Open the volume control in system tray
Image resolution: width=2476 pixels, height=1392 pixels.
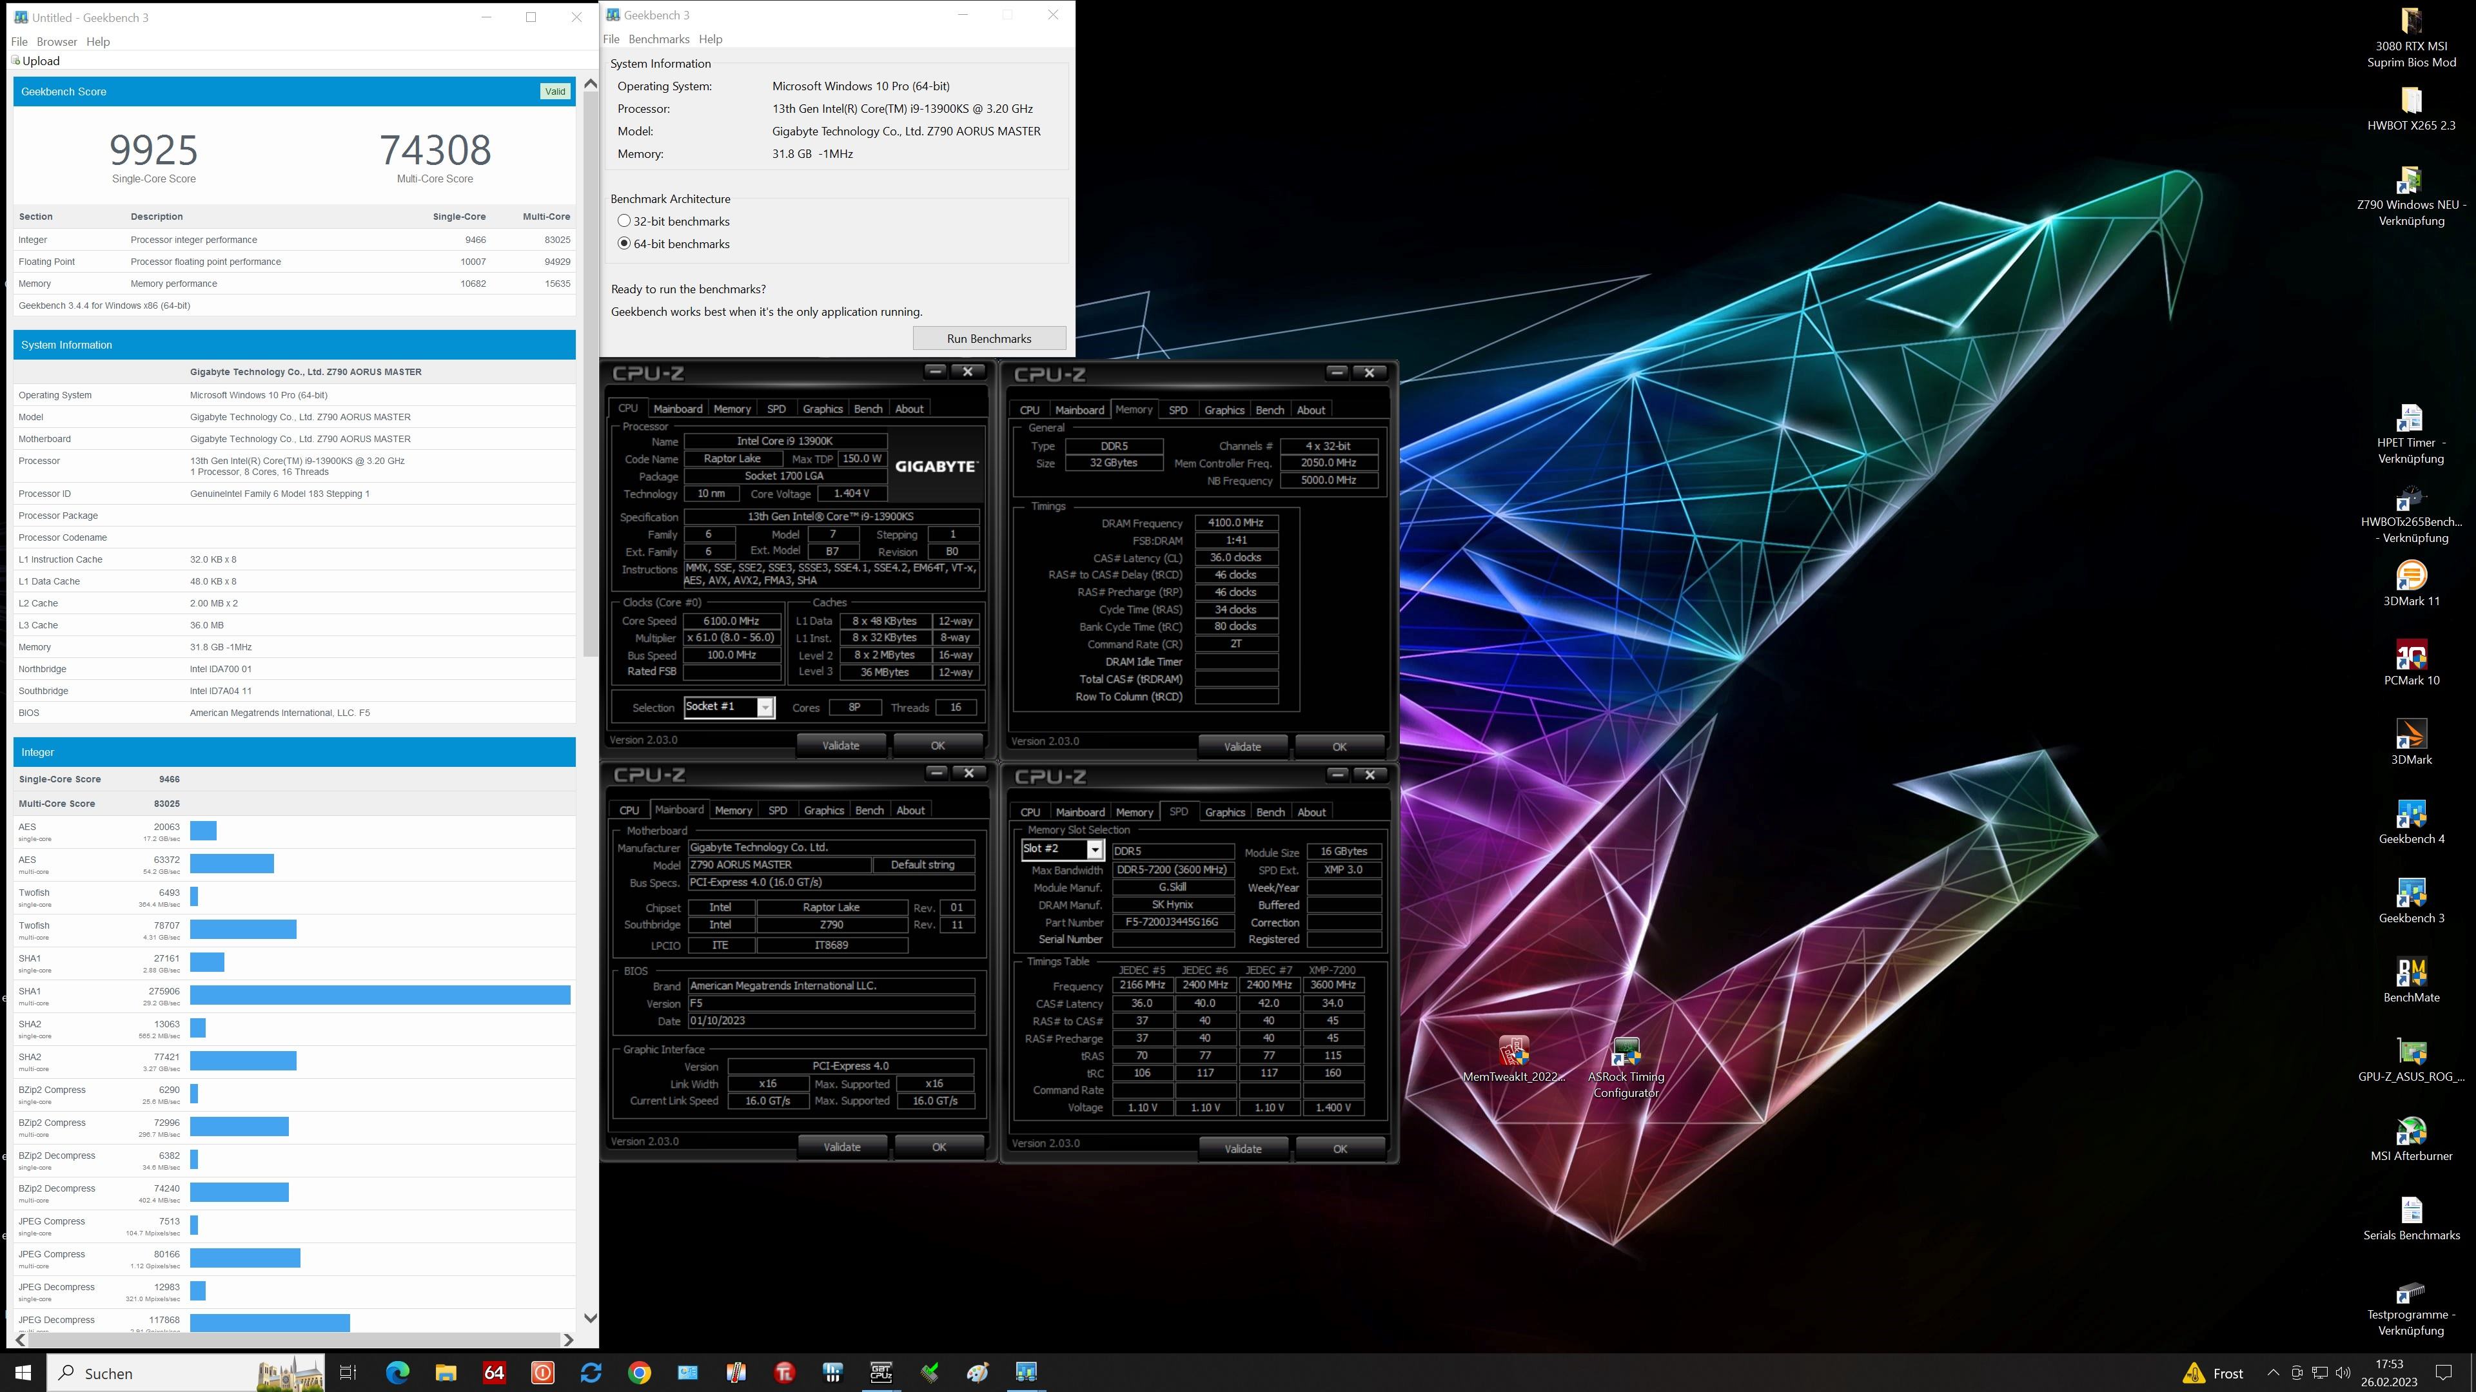[2343, 1373]
